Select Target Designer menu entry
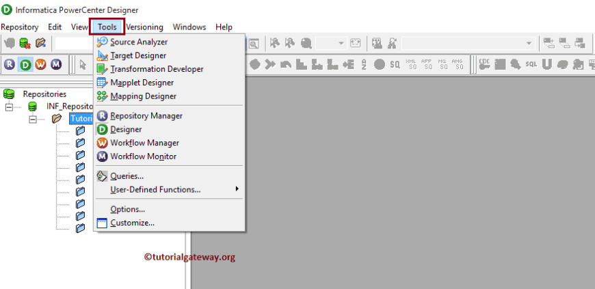Viewport: 595px width, 289px height. click(x=170, y=55)
